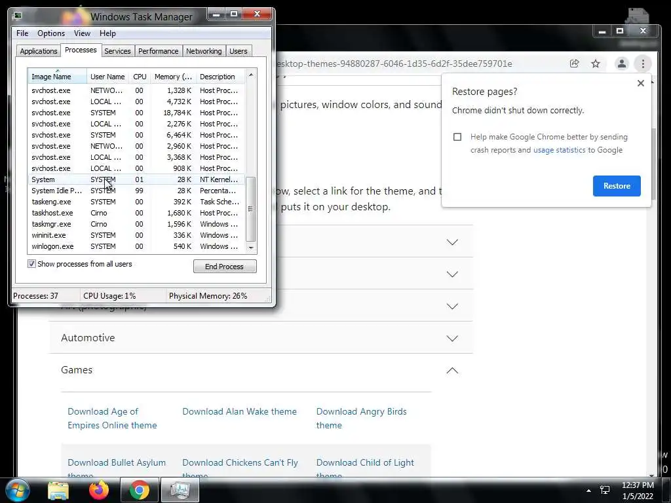This screenshot has width=671, height=503.
Task: Switch to the Networking tab
Action: pyautogui.click(x=204, y=51)
